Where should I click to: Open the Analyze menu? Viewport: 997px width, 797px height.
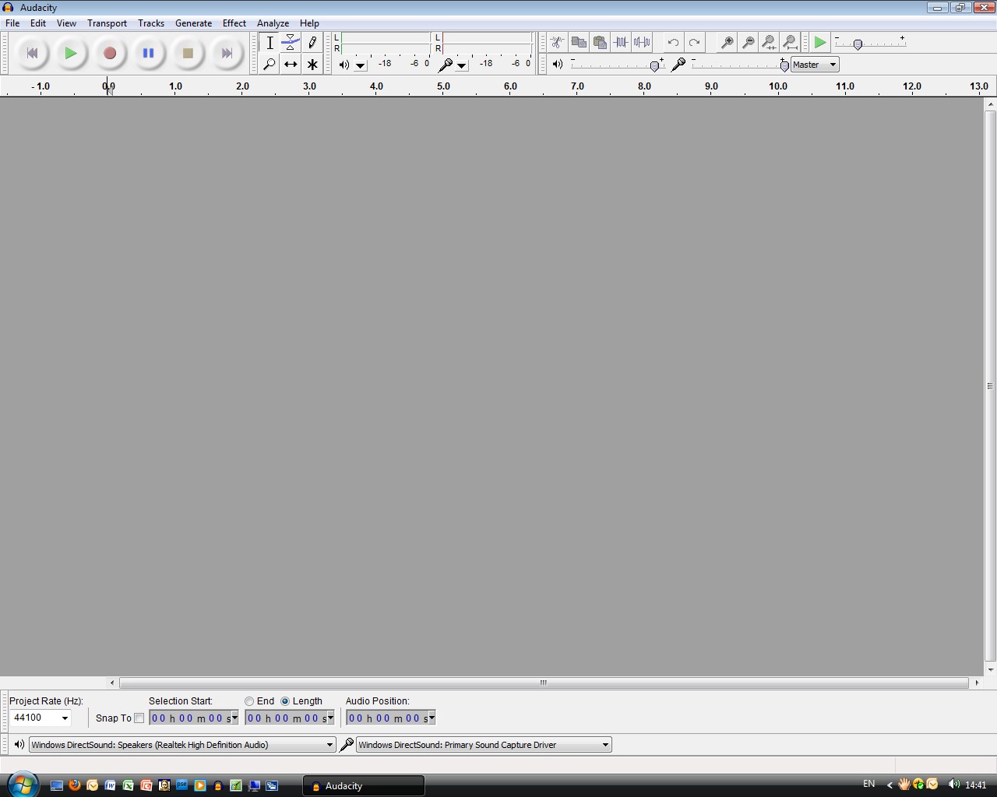273,23
